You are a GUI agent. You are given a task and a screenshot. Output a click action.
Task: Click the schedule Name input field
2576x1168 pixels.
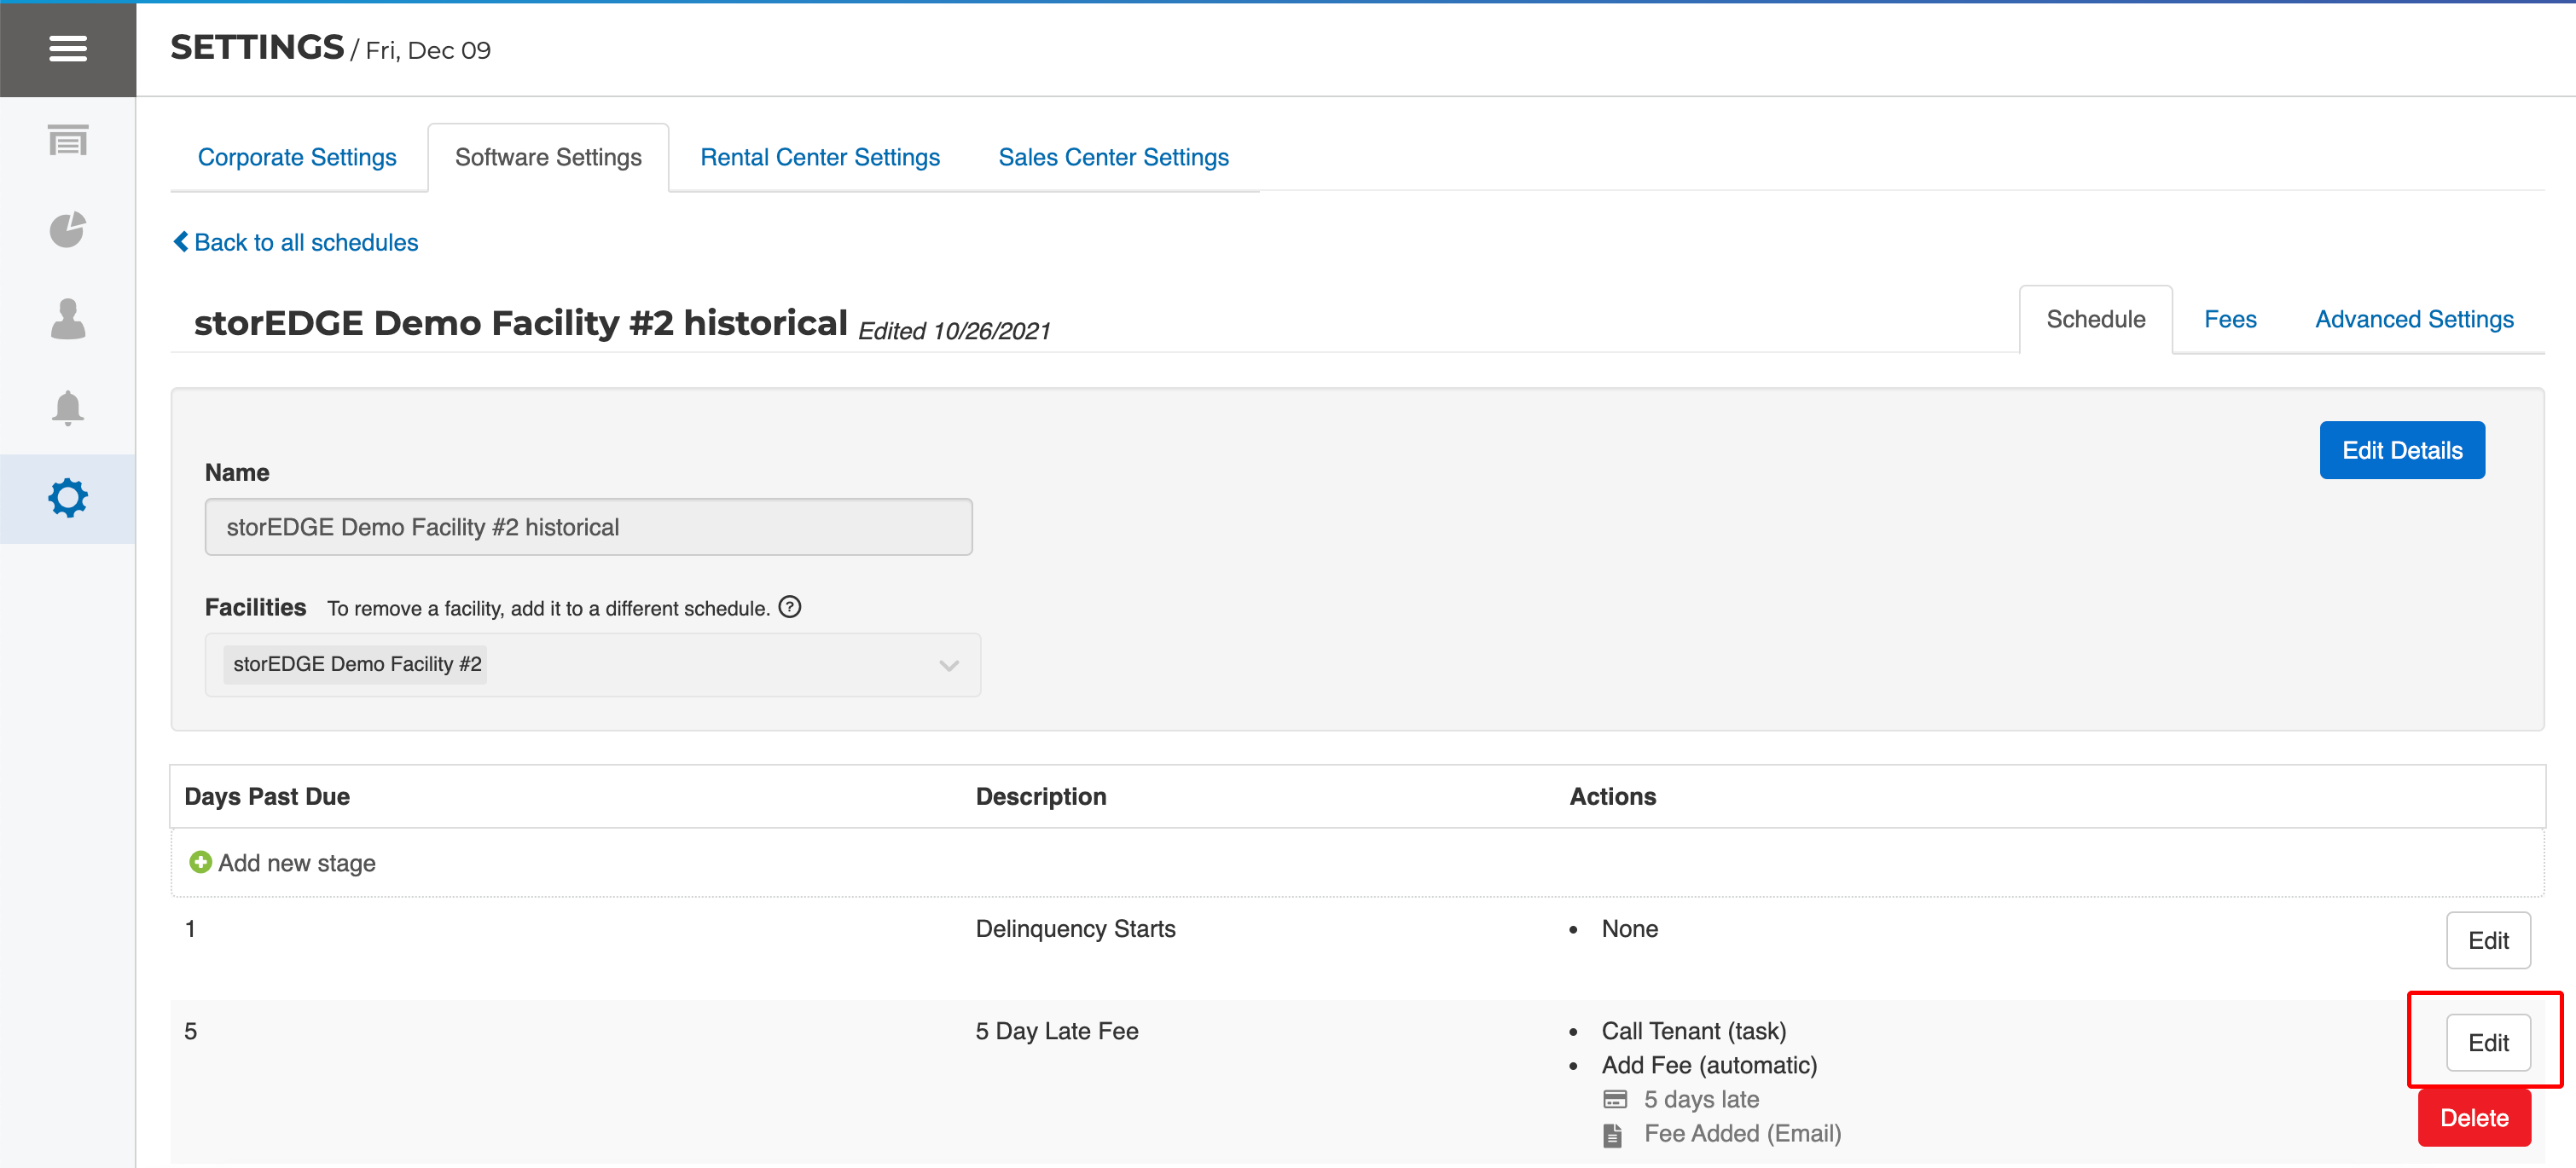[588, 527]
